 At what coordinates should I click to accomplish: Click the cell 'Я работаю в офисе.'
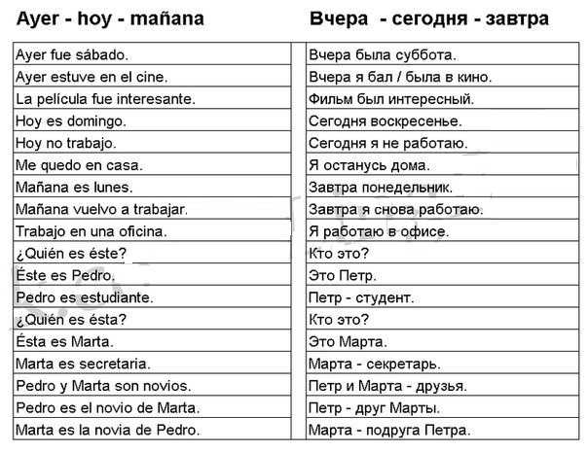click(443, 230)
